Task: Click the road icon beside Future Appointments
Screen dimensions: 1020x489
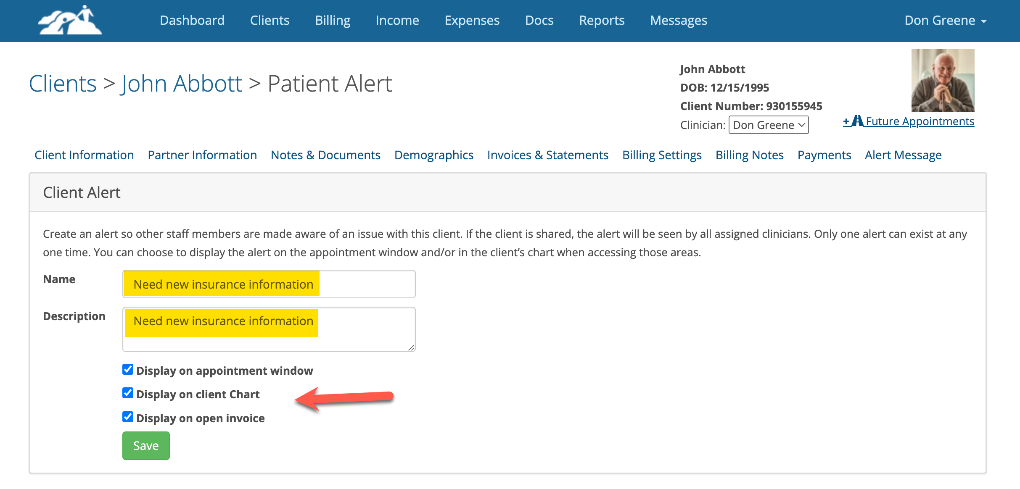Action: (x=857, y=121)
